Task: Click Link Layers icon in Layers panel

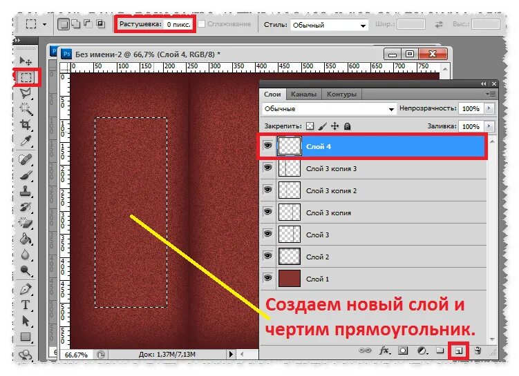Action: [x=365, y=350]
